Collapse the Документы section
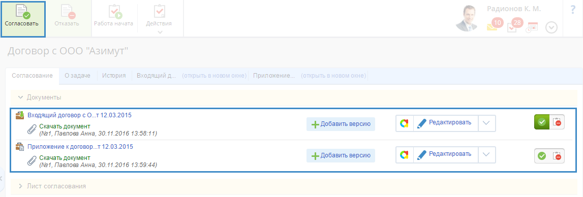This screenshot has height=197, width=583. [x=40, y=97]
